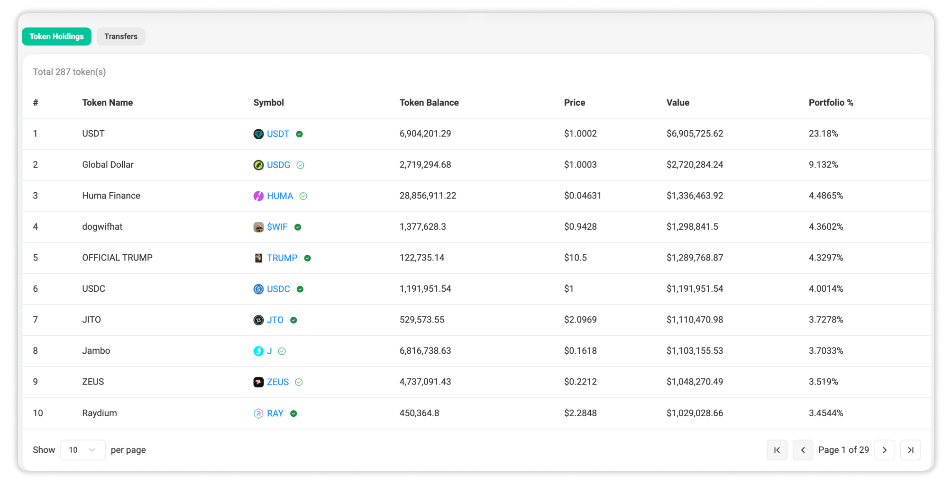This screenshot has height=484, width=952.
Task: Switch to the Transfers tab
Action: click(x=121, y=36)
